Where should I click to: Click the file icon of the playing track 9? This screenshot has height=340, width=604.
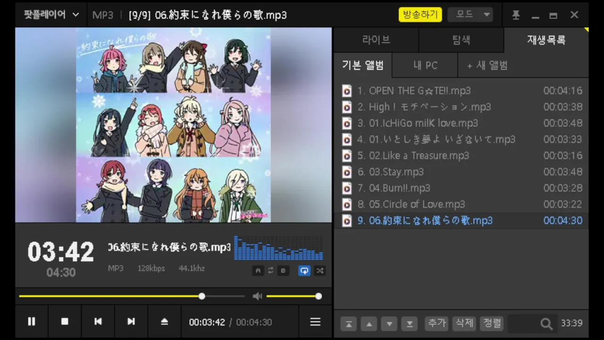[347, 221]
